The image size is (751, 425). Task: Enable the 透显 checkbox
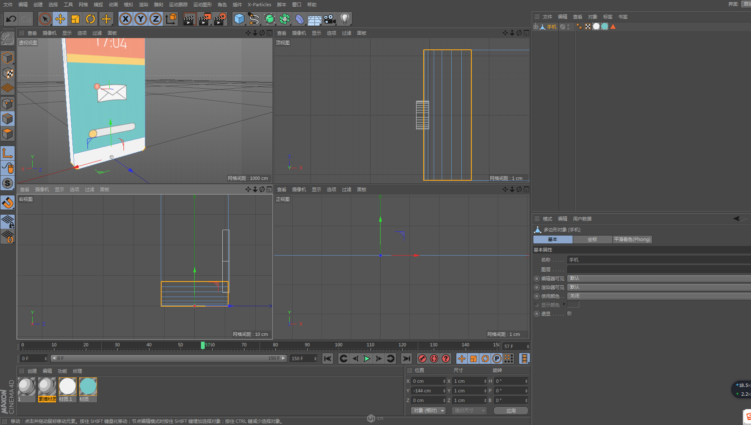point(569,314)
